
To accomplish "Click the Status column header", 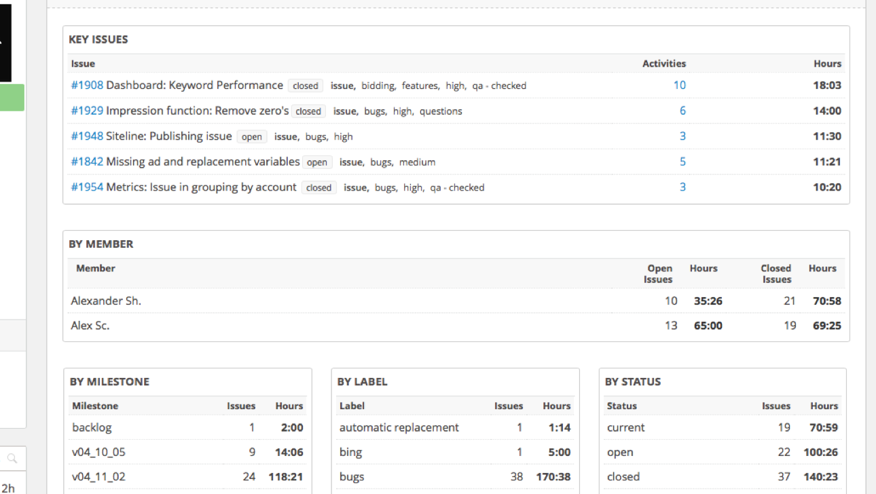I will [x=622, y=406].
